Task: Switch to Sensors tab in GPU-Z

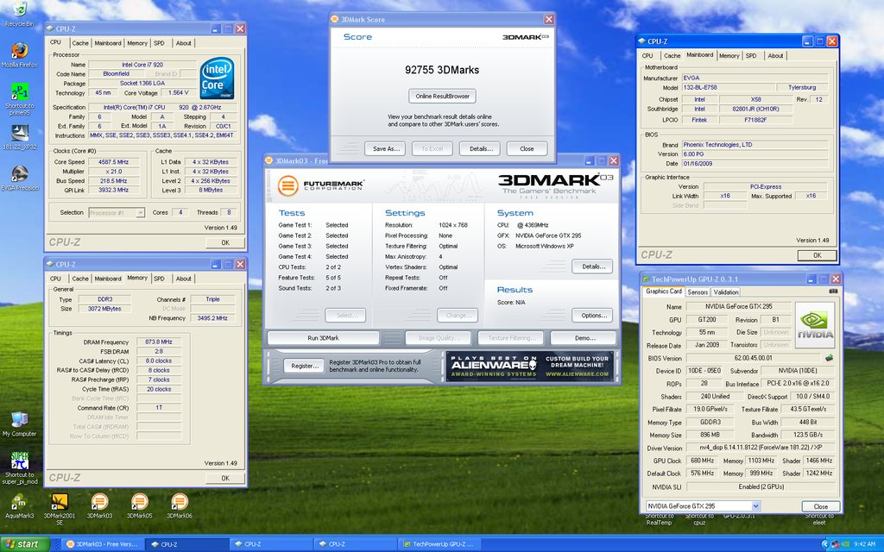Action: click(698, 292)
